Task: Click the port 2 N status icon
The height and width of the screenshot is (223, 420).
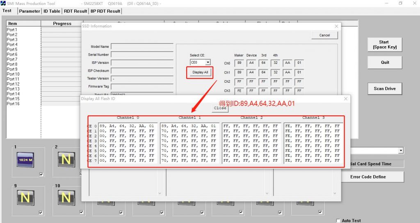Action: coord(66,160)
